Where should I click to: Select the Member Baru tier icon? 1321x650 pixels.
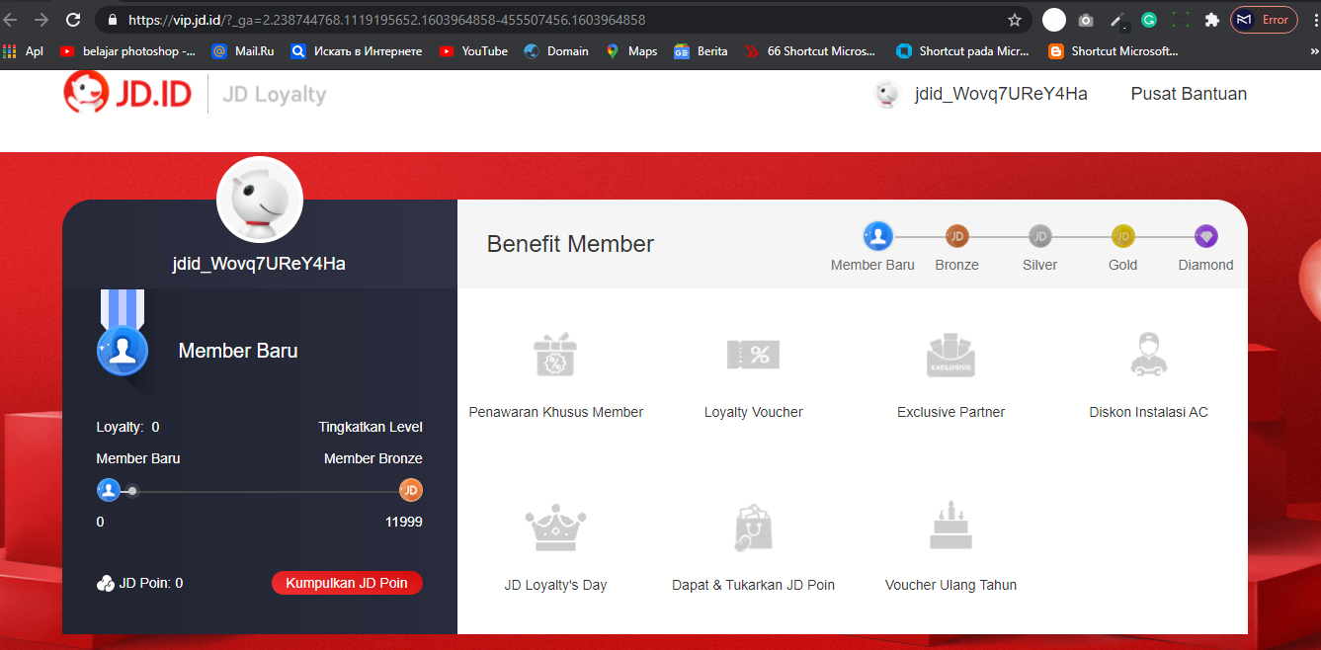click(x=878, y=236)
